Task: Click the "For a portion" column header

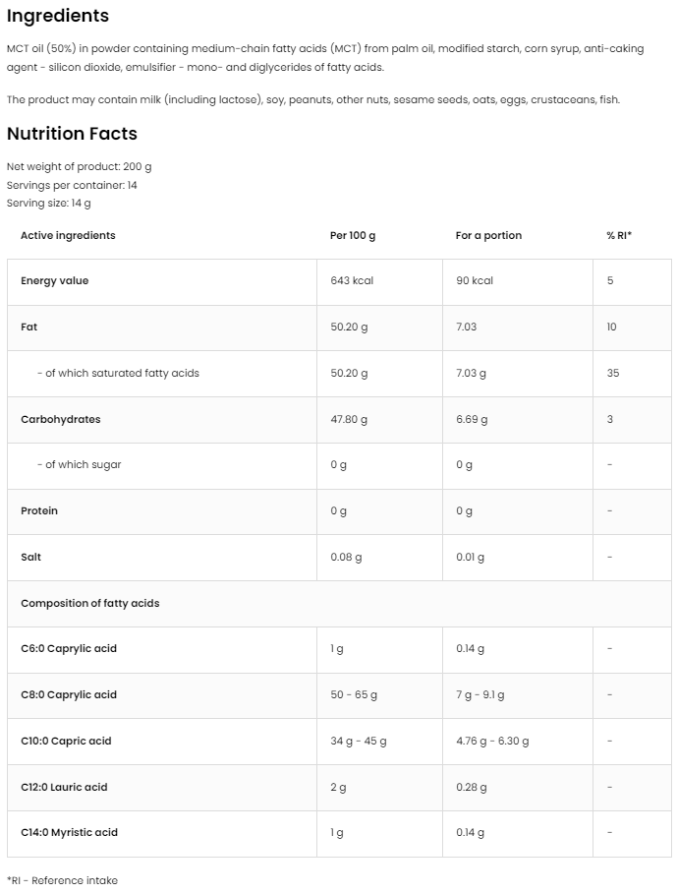Action: coord(488,235)
